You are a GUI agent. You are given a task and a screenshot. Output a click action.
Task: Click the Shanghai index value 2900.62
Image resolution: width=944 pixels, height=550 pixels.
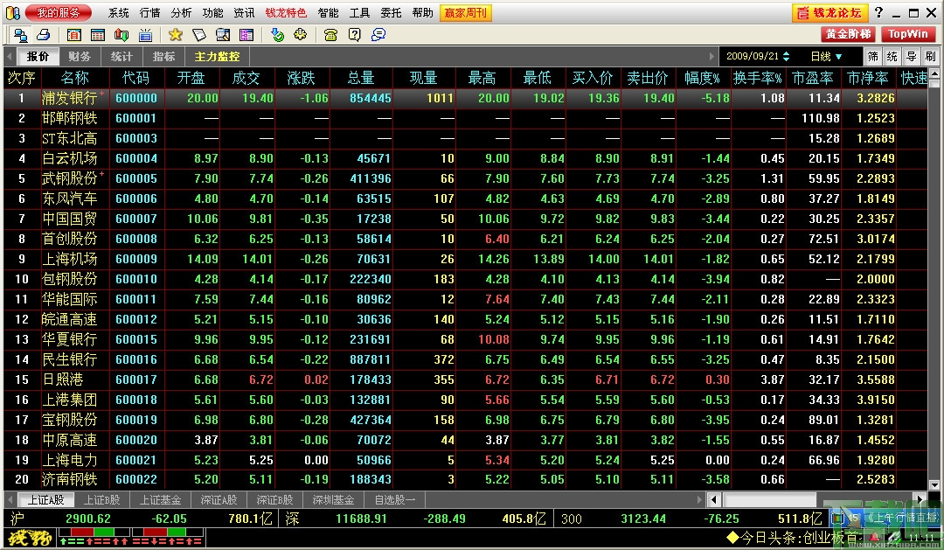88,519
